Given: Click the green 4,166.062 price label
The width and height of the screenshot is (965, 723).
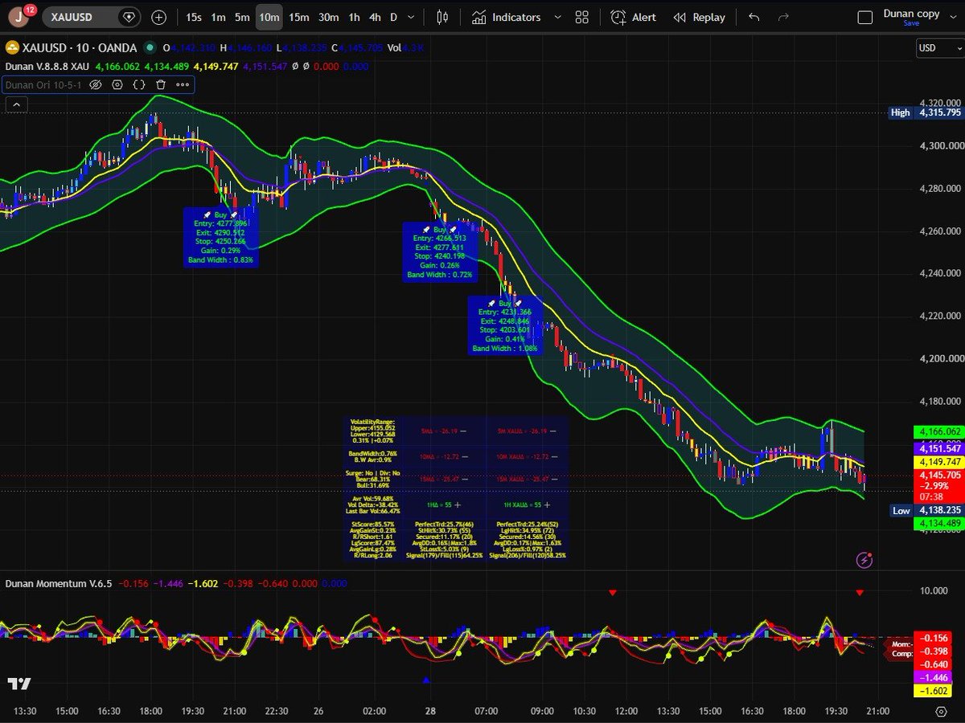Looking at the screenshot, I should point(939,431).
